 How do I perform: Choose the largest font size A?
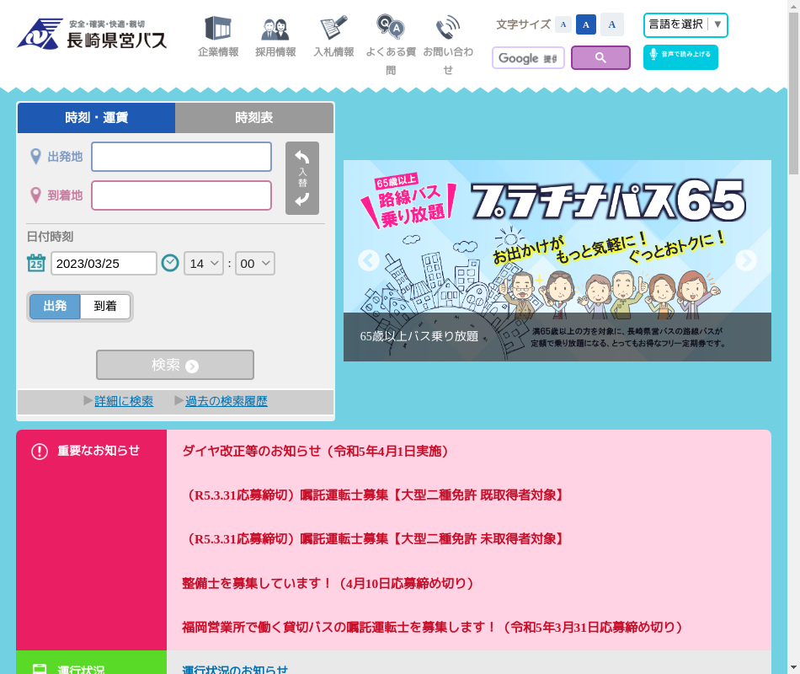(x=612, y=24)
